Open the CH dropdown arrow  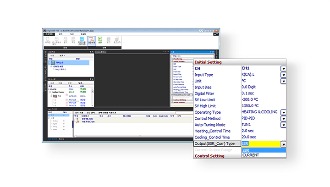coord(284,68)
